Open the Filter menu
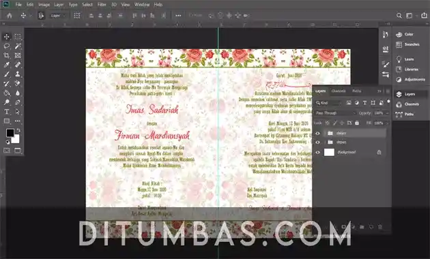The height and width of the screenshot is (259, 430). click(x=102, y=5)
